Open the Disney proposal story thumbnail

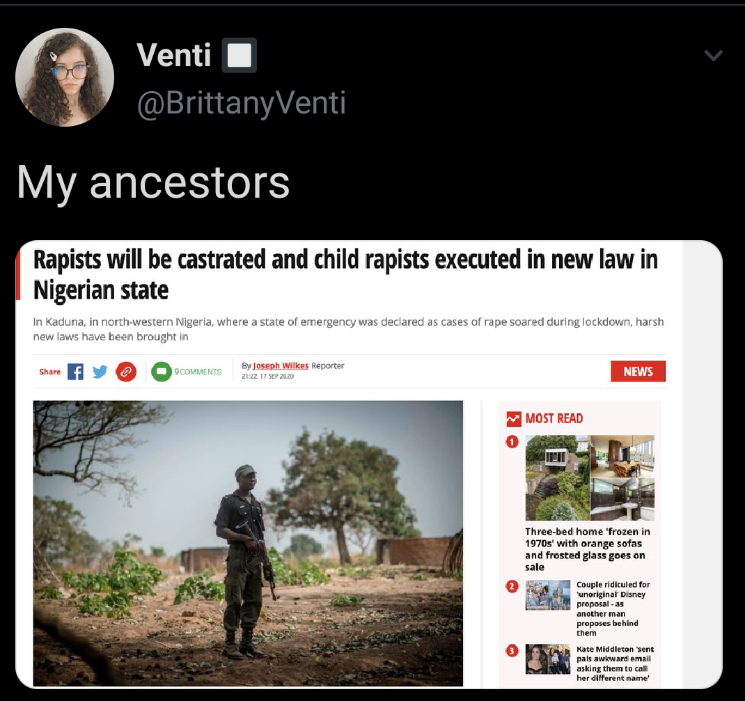coord(548,595)
